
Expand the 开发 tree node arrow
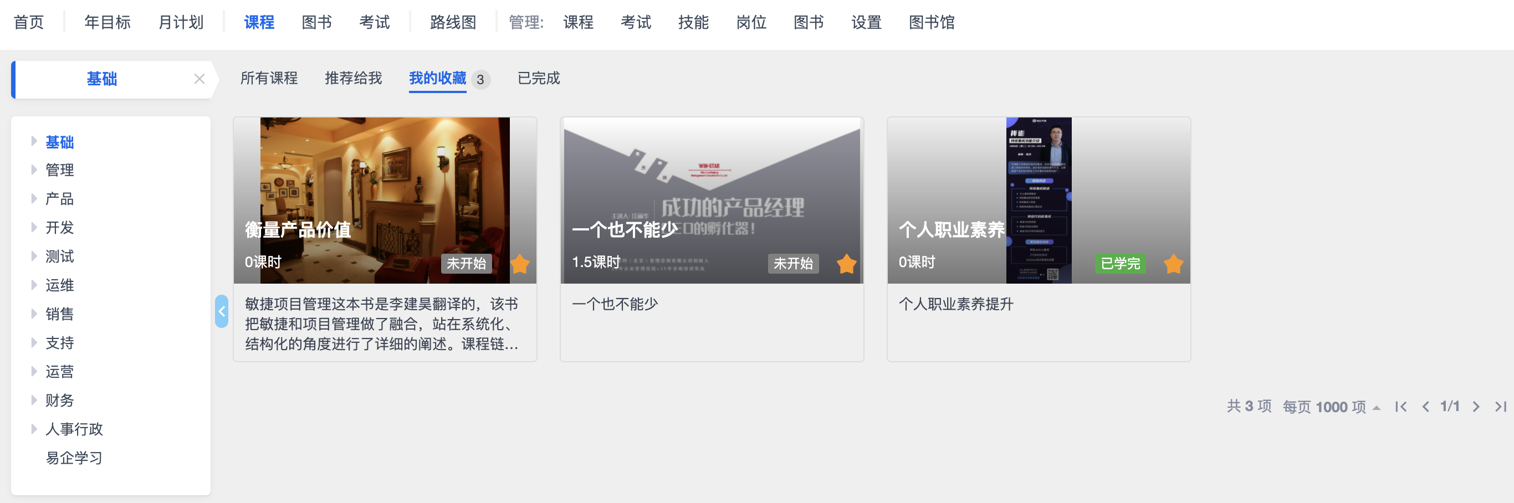pyautogui.click(x=34, y=228)
